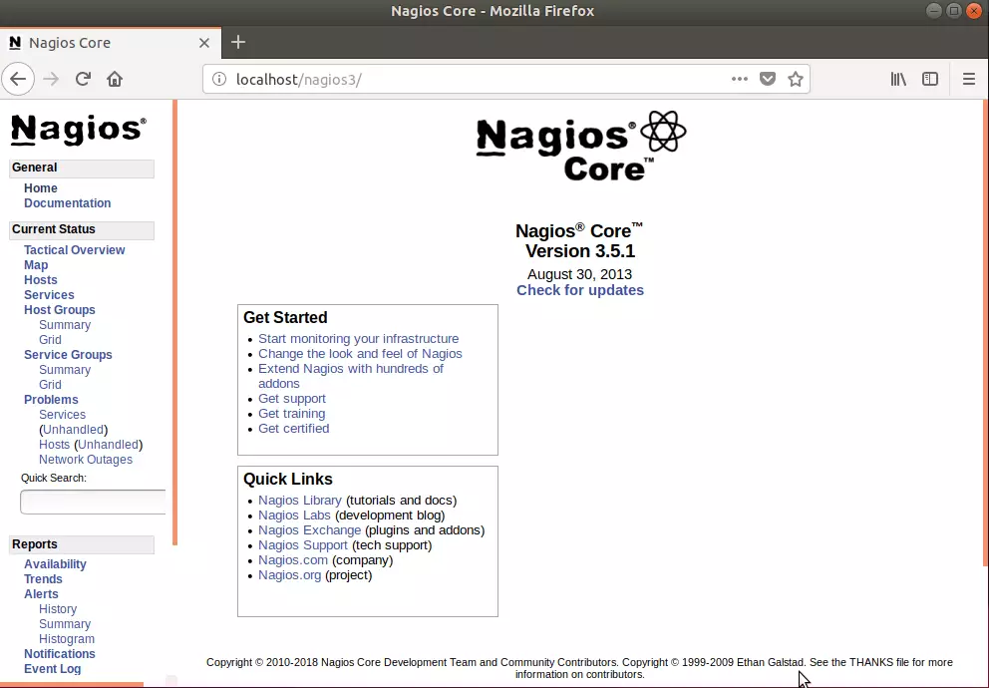The height and width of the screenshot is (688, 989).
Task: Open the Hosts status link
Action: click(40, 280)
